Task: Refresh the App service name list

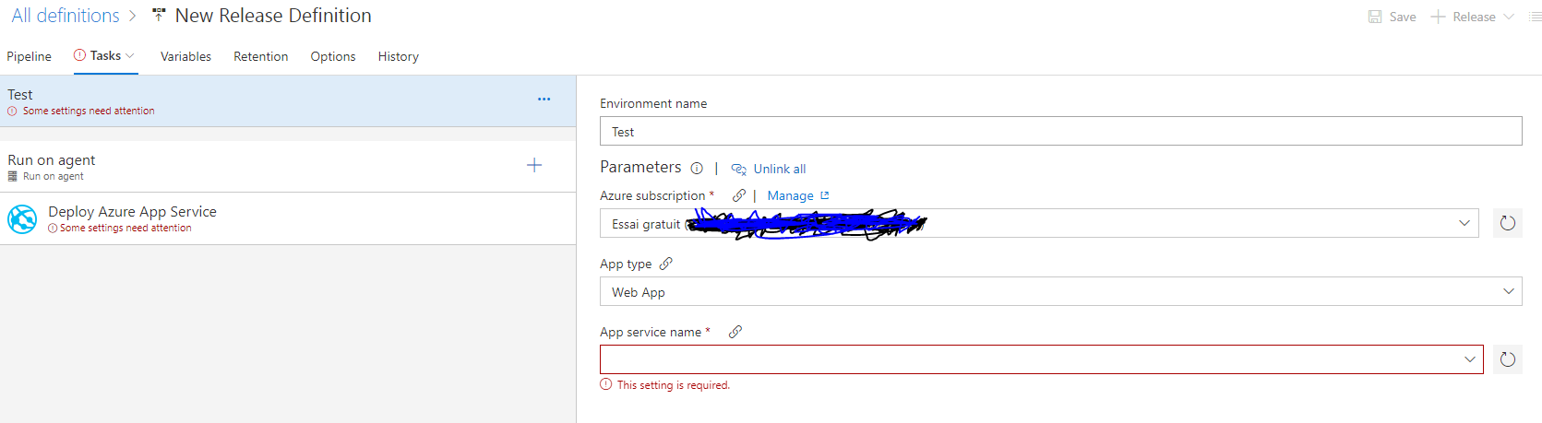Action: point(1507,359)
